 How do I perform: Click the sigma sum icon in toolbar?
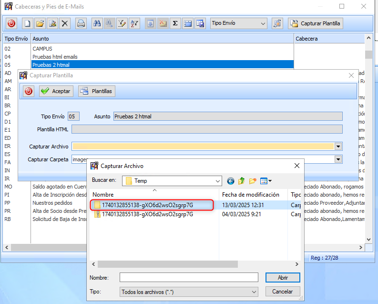pyautogui.click(x=175, y=23)
